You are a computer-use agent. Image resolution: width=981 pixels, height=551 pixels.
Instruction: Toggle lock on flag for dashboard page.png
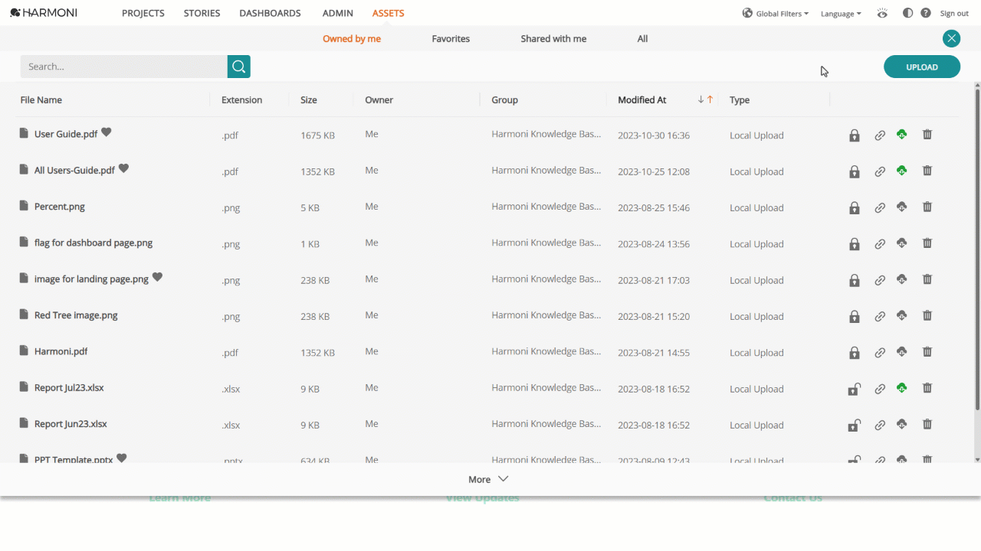pos(854,244)
